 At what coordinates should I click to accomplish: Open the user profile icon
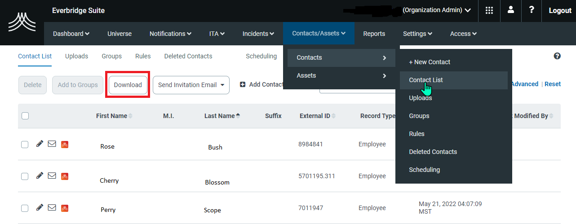pos(511,10)
